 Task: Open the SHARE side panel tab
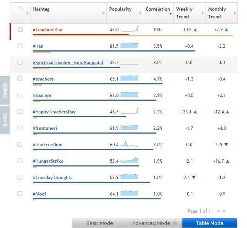pyautogui.click(x=5, y=120)
